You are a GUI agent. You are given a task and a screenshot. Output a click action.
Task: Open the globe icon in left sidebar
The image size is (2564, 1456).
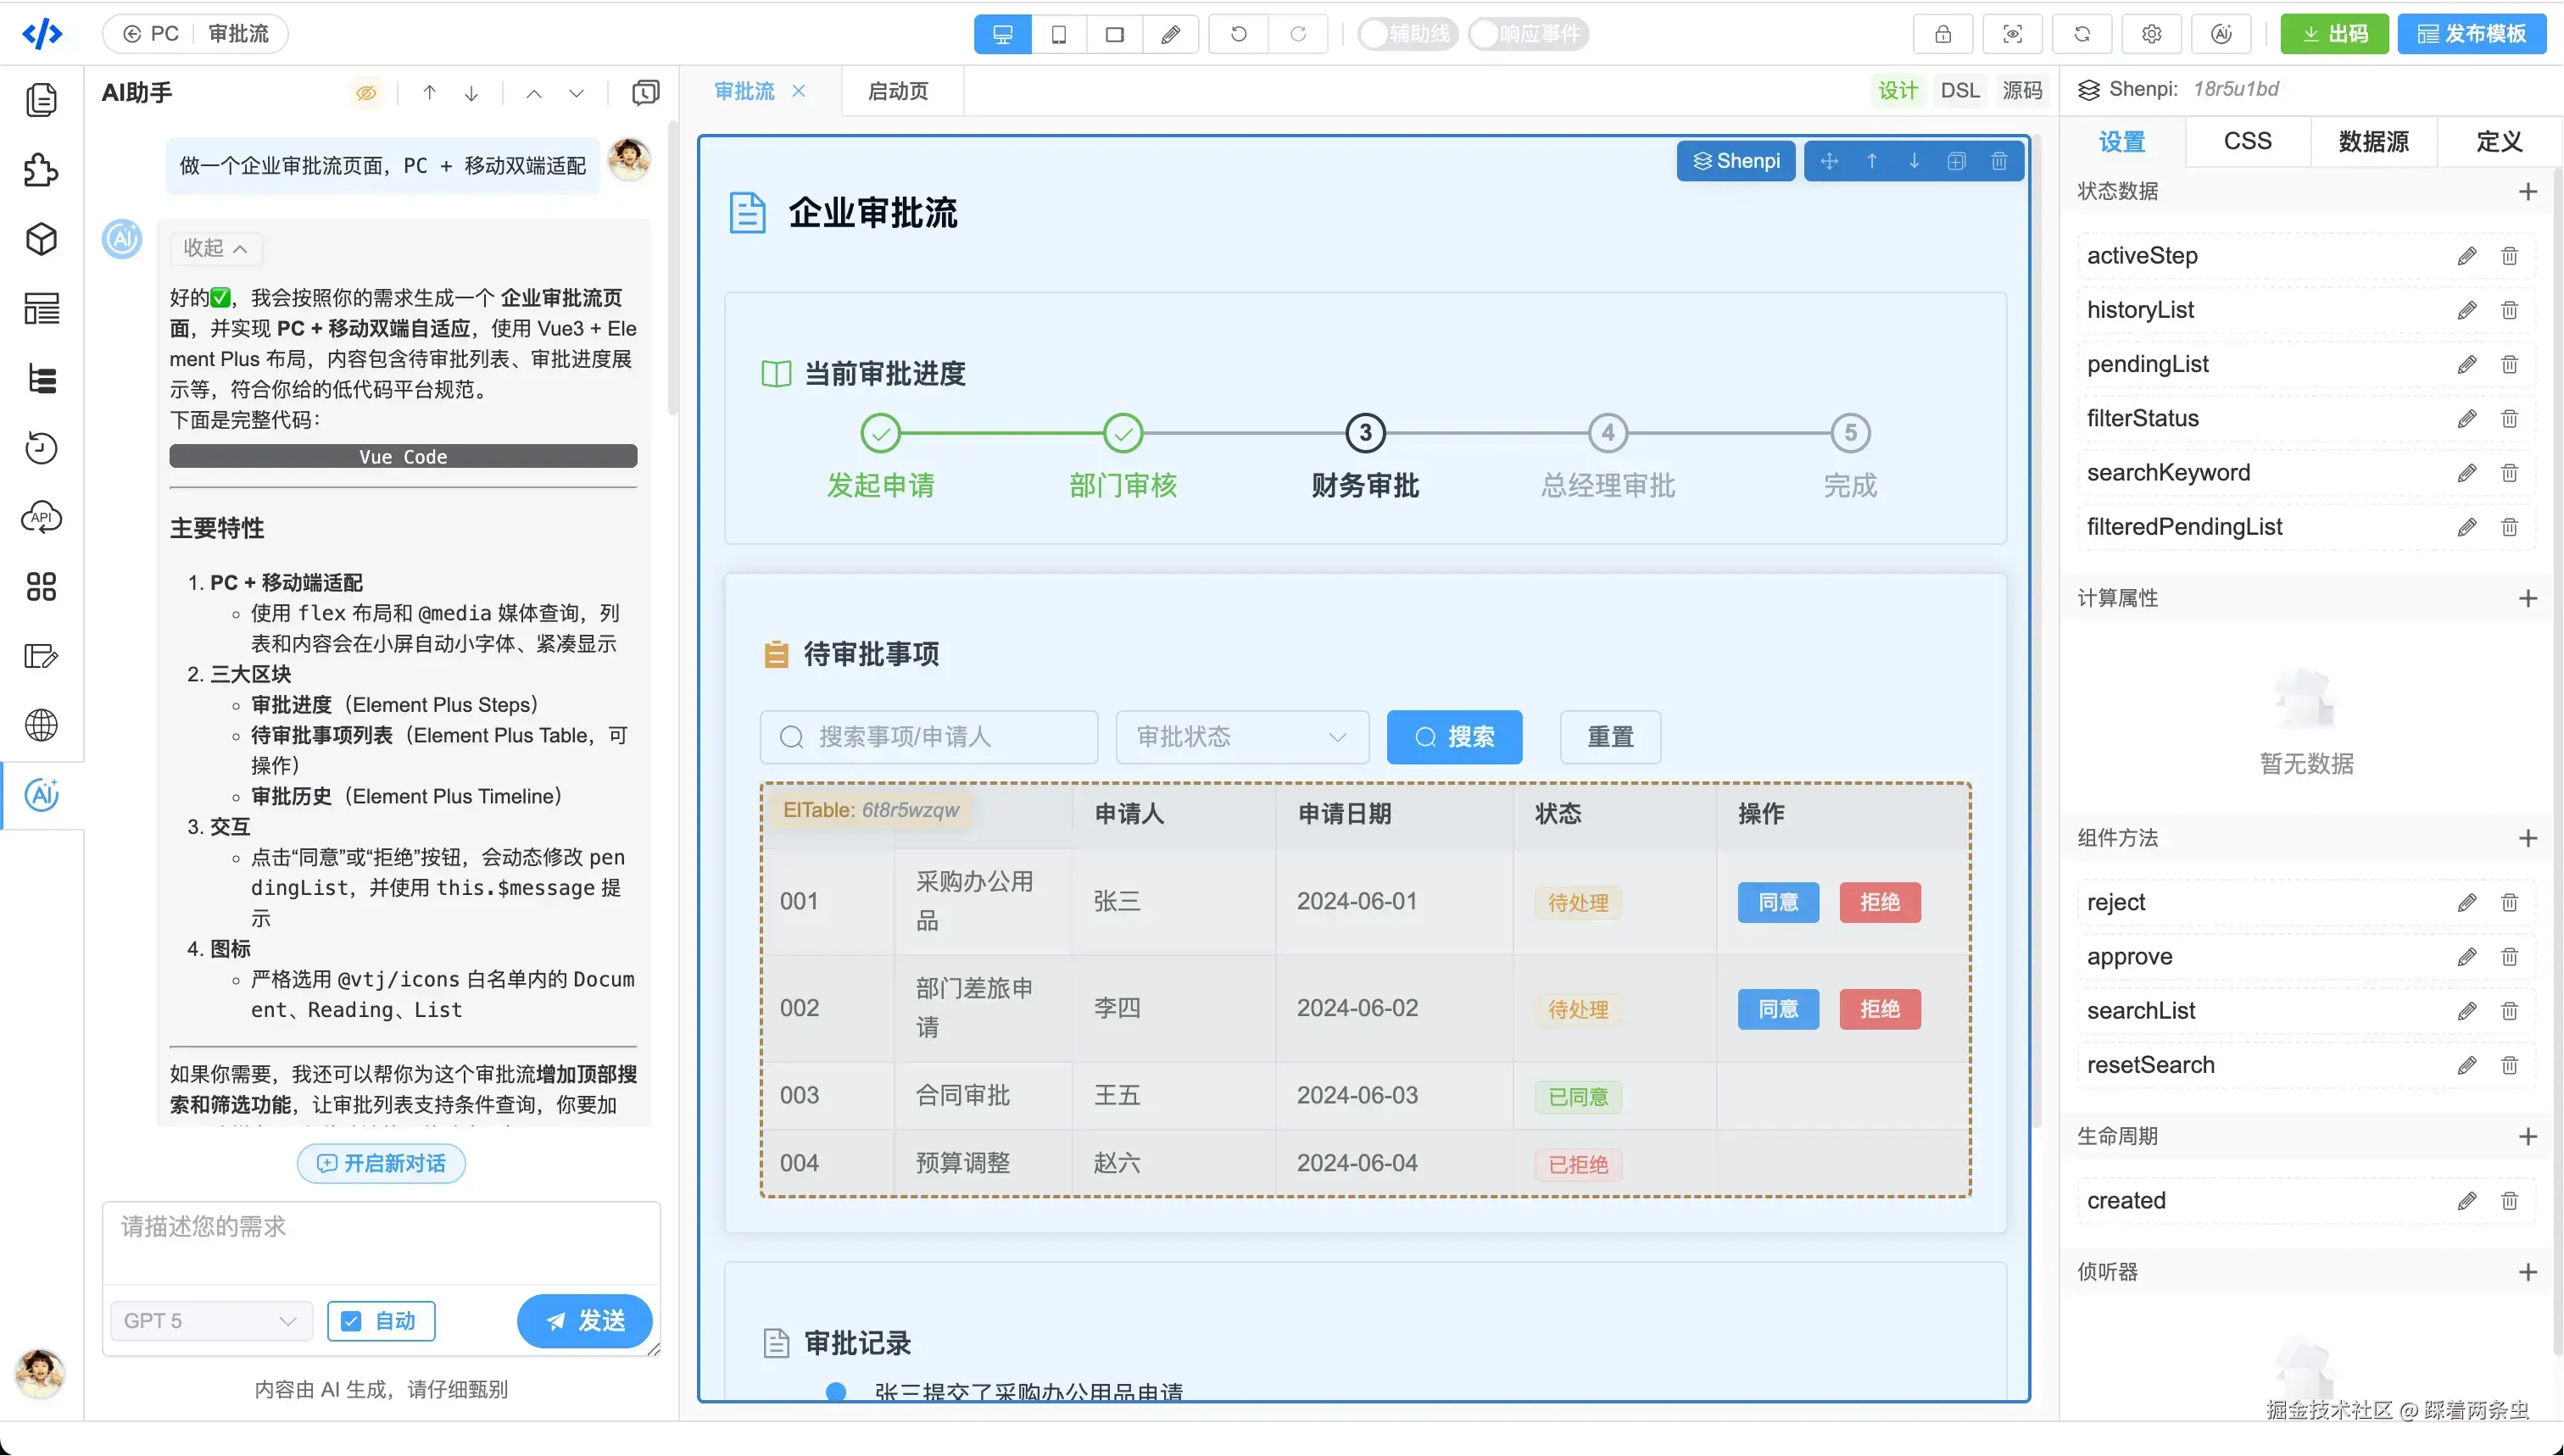(x=41, y=725)
